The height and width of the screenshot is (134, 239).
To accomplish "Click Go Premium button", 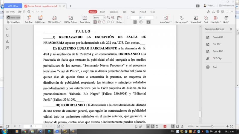I will [226, 6].
